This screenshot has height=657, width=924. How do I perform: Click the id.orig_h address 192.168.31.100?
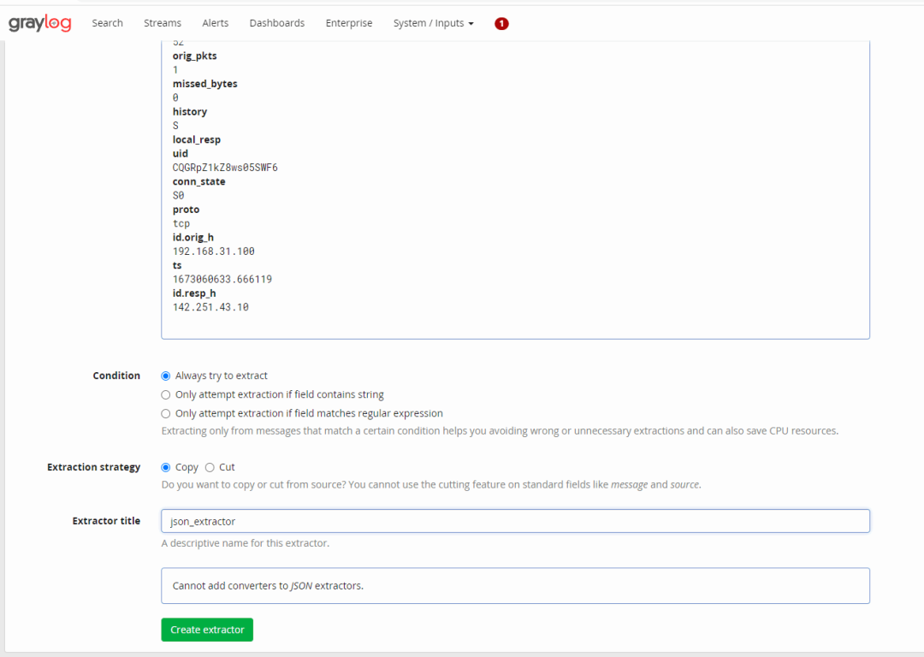pos(214,252)
